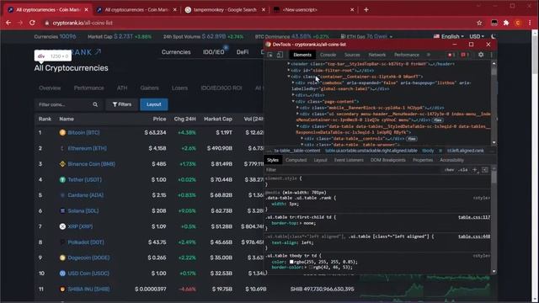Screen dimensions: 539x303
Task: Open the ETH Gas dropdown
Action: pyautogui.click(x=366, y=36)
